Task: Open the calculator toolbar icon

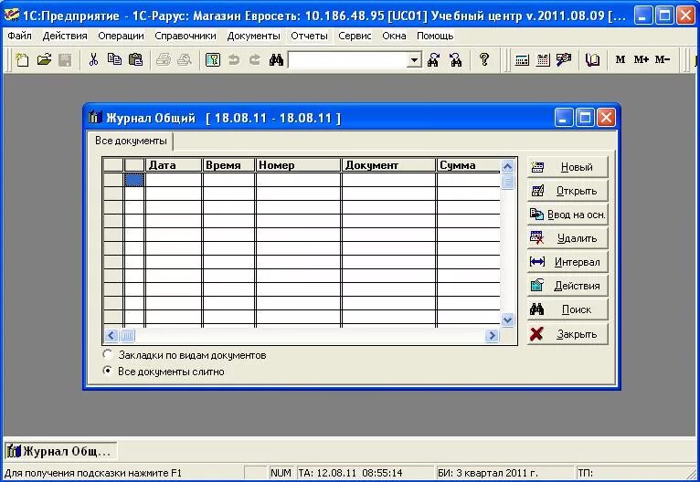Action: (522, 59)
